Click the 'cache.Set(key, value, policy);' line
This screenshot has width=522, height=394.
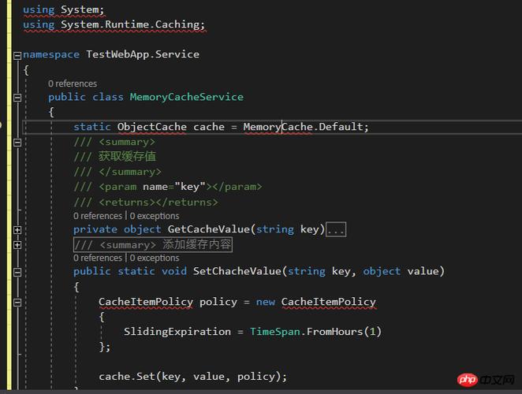[192, 377]
